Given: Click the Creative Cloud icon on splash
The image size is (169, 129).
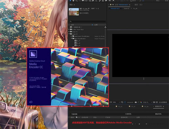Looking at the screenshot, I should click(x=31, y=102).
